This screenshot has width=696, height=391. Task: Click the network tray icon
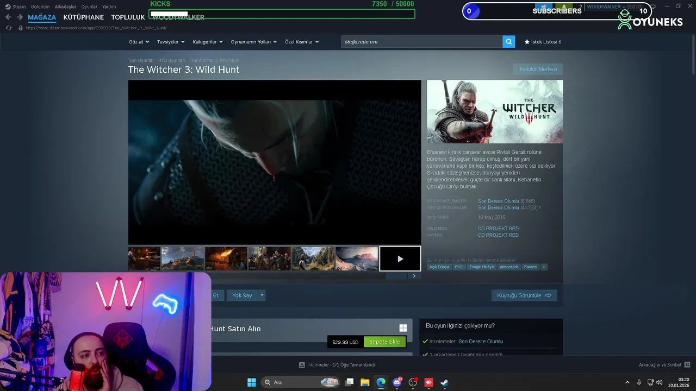650,382
